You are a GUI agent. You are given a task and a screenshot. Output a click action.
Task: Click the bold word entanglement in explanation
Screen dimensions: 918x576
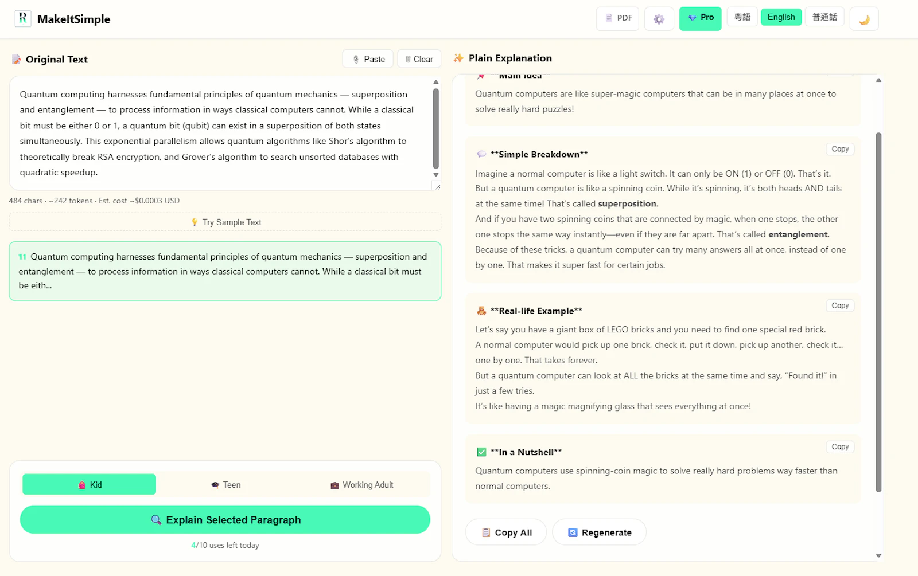click(798, 234)
